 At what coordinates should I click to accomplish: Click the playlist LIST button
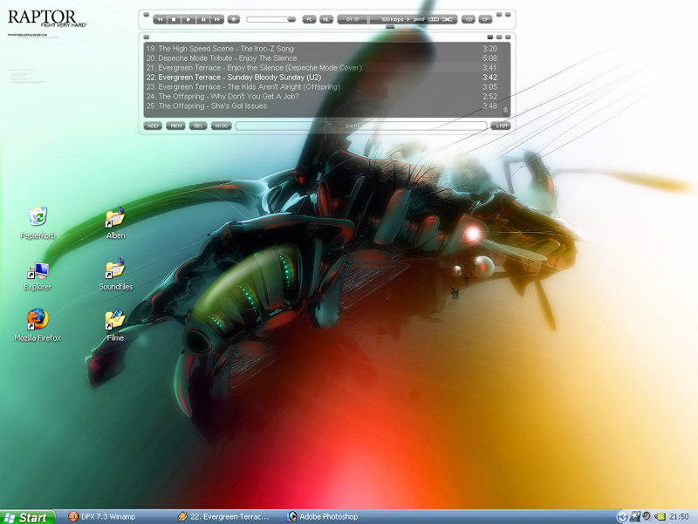(501, 126)
